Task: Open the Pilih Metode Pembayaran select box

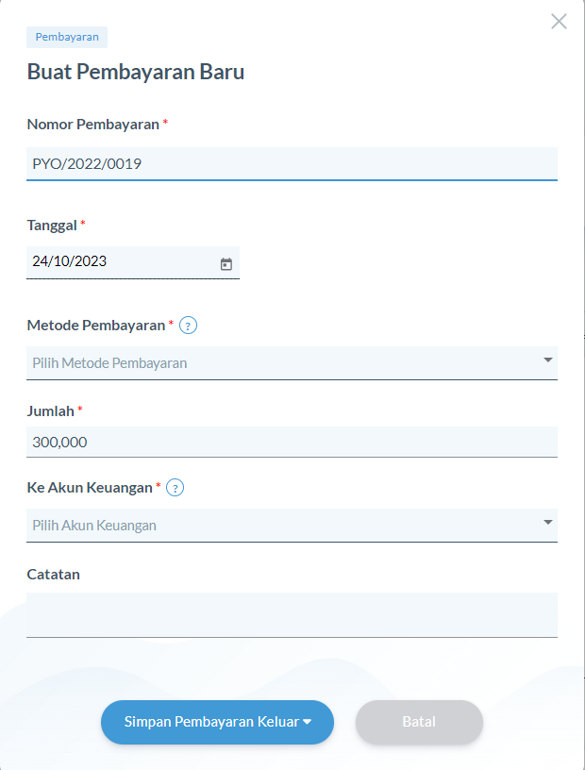Action: tap(292, 363)
